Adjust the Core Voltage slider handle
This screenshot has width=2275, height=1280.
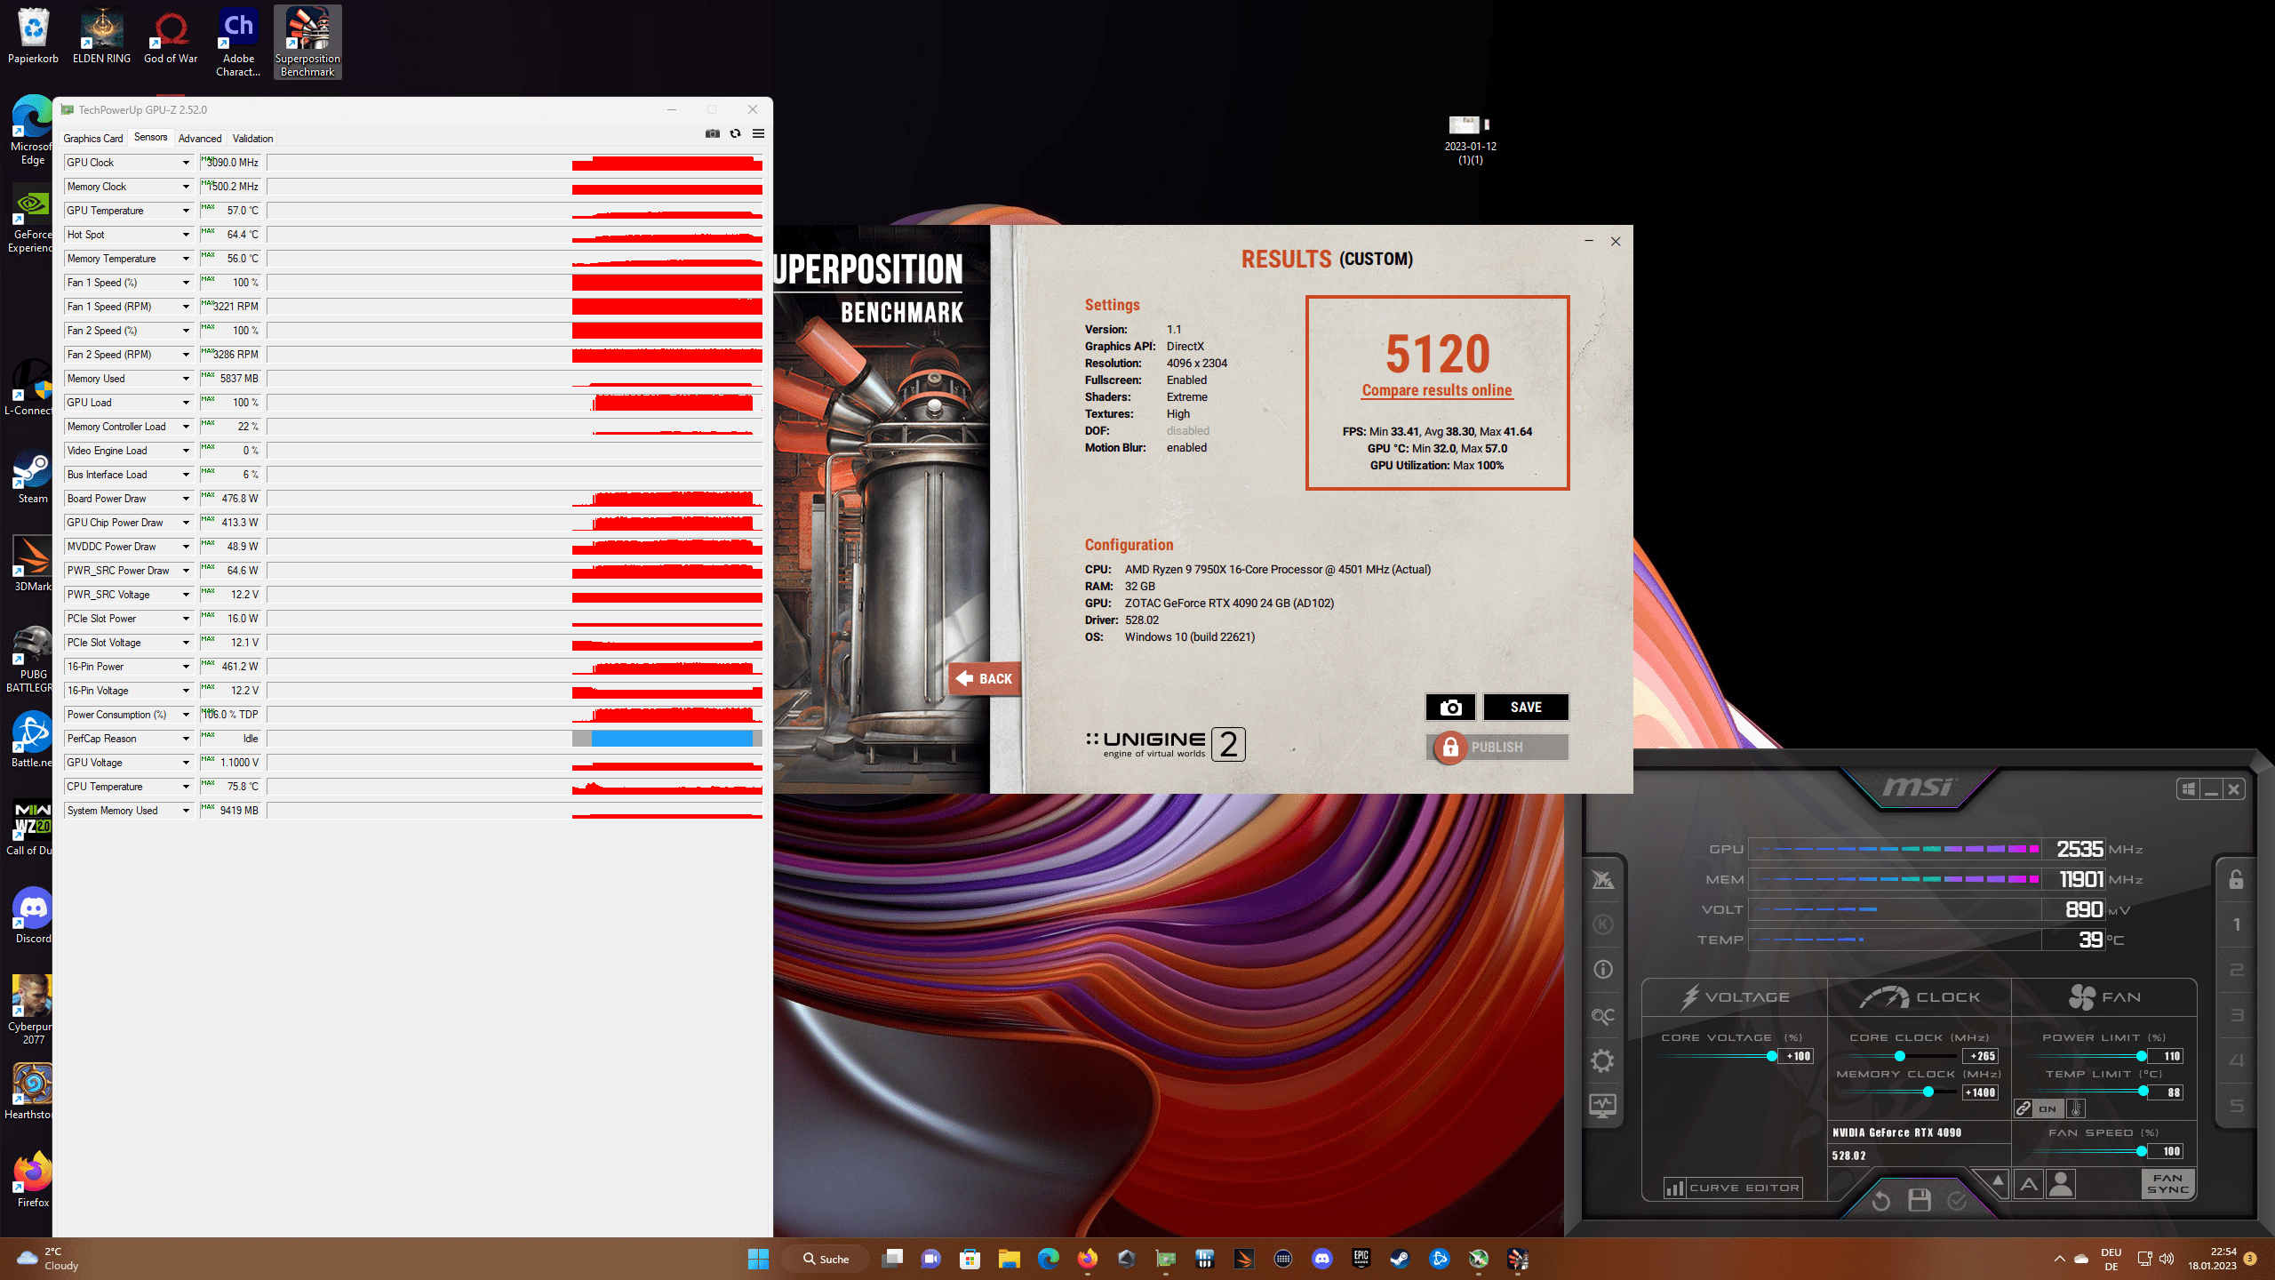click(x=1772, y=1056)
